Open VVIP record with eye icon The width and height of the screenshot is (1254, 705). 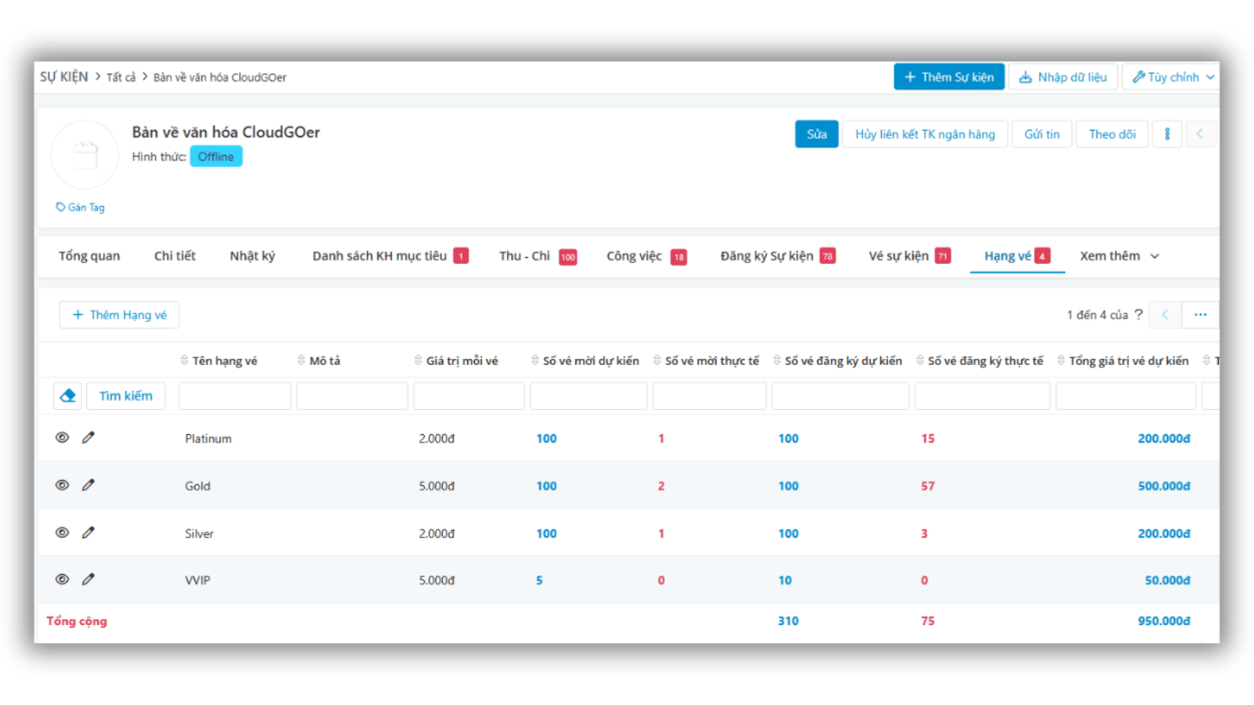coord(62,580)
